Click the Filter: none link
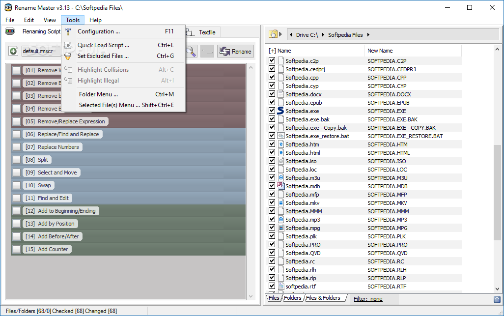The width and height of the screenshot is (504, 316). [x=368, y=299]
